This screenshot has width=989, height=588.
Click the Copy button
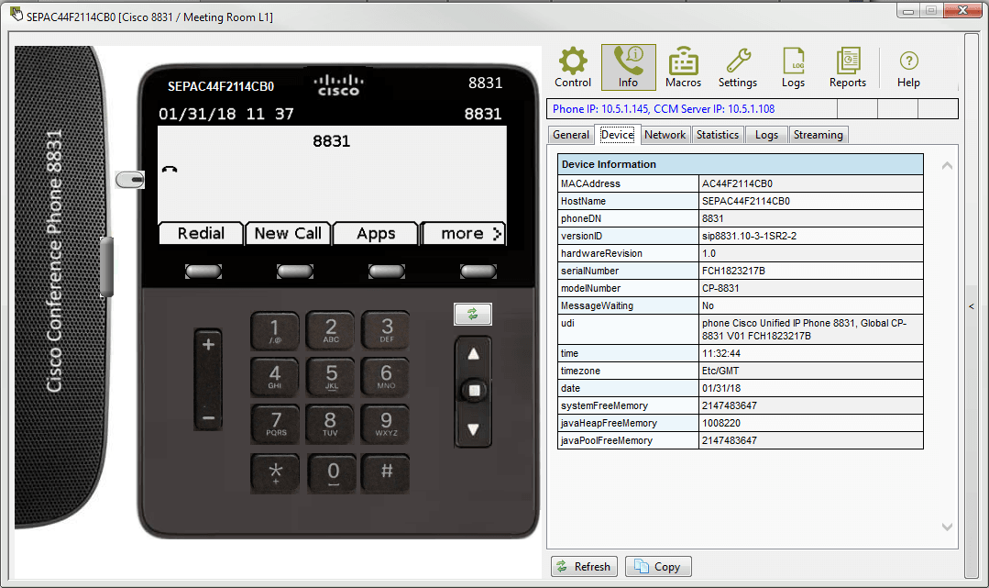click(658, 567)
